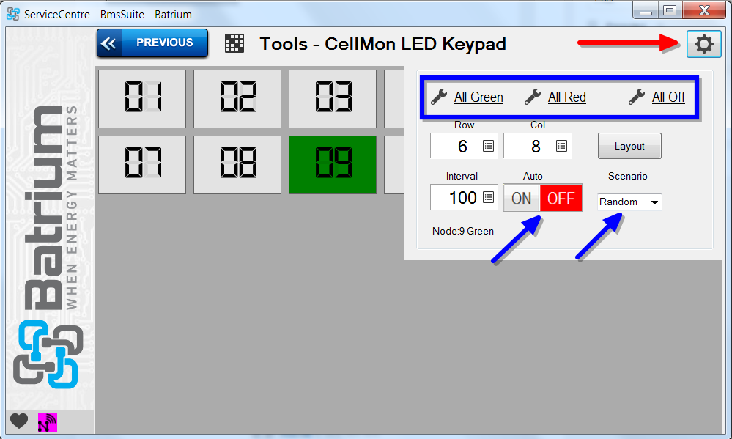Viewport: 732px width, 439px height.
Task: Click the wrench icon beside All Red
Action: (533, 97)
